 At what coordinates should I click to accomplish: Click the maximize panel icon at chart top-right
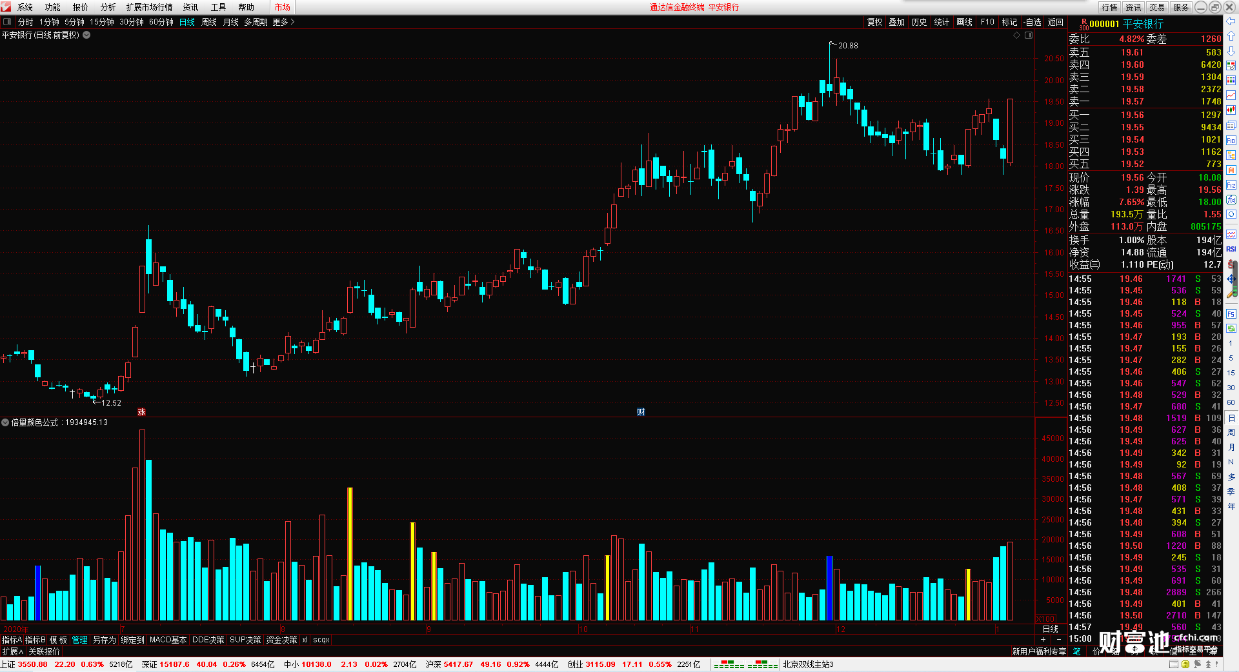tap(1029, 35)
